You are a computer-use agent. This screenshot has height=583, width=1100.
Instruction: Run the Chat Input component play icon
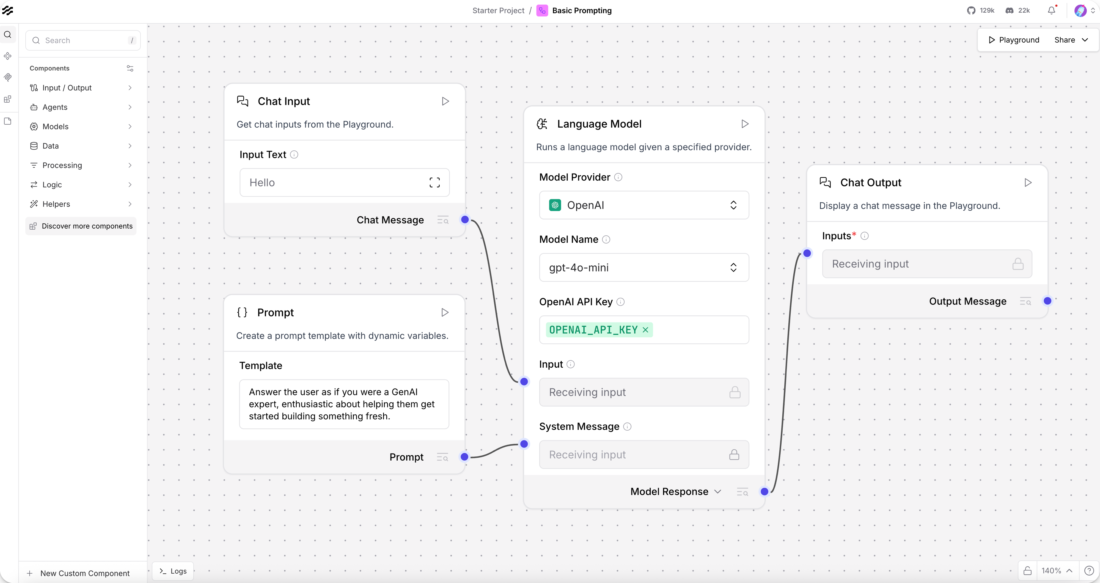(445, 101)
